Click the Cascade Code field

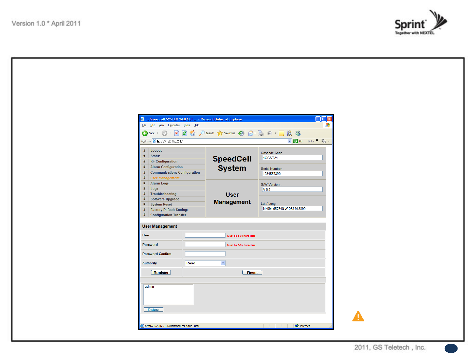[x=292, y=158]
